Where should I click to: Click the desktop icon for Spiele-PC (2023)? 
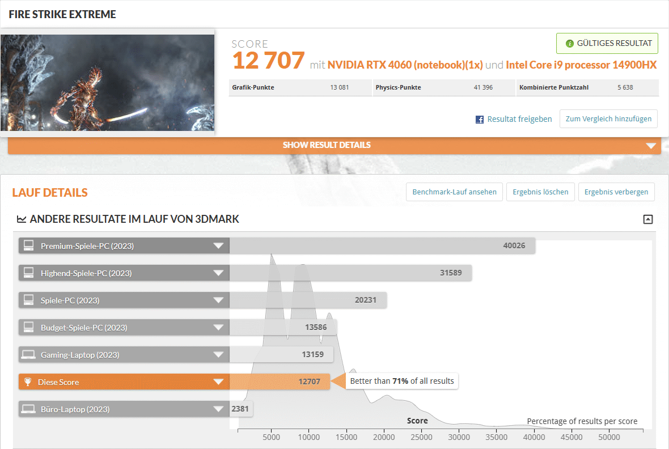tap(28, 300)
